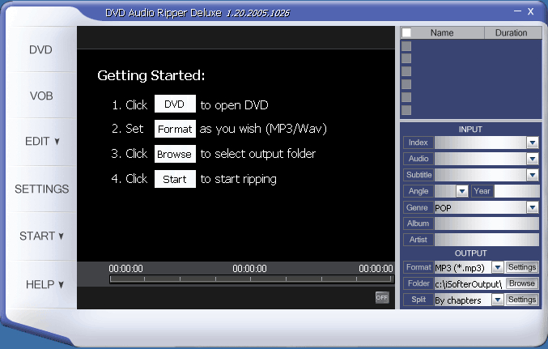This screenshot has width=548, height=349.
Task: Open the Genre dropdown showing POP
Action: pyautogui.click(x=533, y=207)
